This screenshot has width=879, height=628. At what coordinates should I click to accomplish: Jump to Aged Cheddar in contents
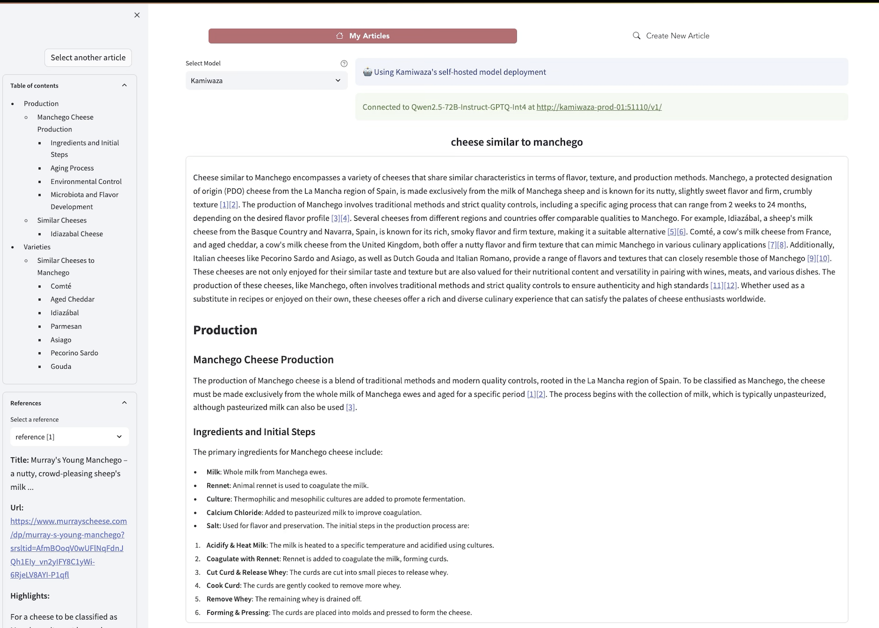pos(72,299)
